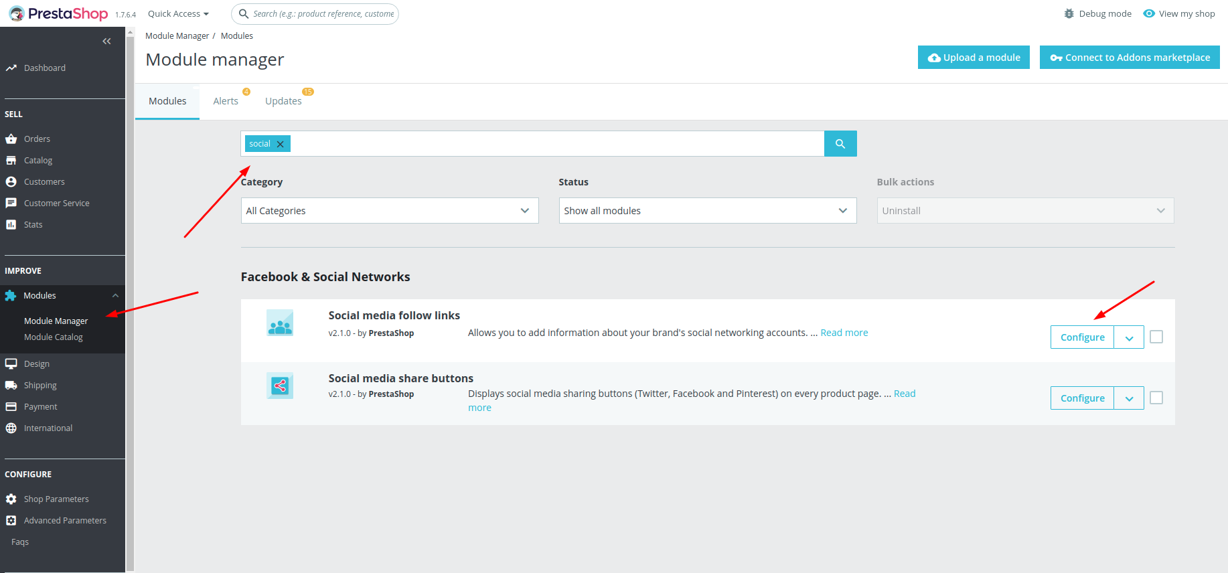
Task: Click the Catalog store icon
Action: (11, 161)
